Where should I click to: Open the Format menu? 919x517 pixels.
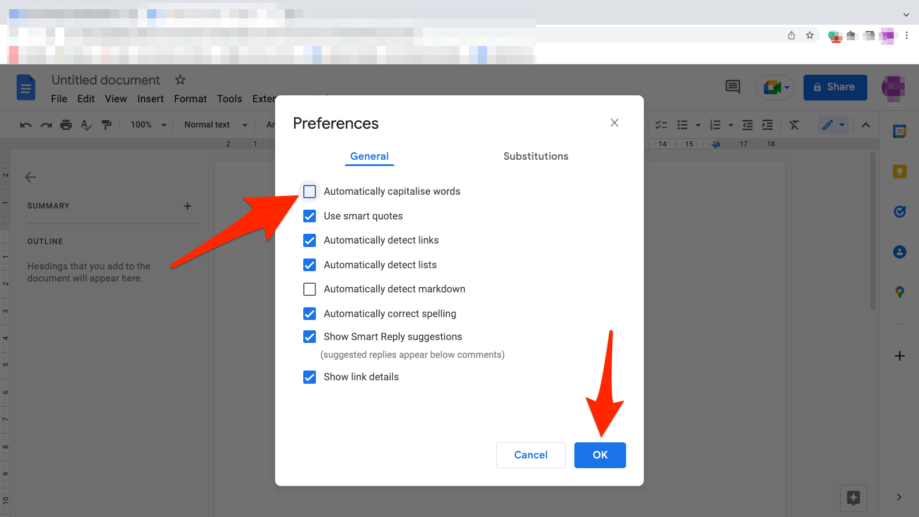pos(190,98)
